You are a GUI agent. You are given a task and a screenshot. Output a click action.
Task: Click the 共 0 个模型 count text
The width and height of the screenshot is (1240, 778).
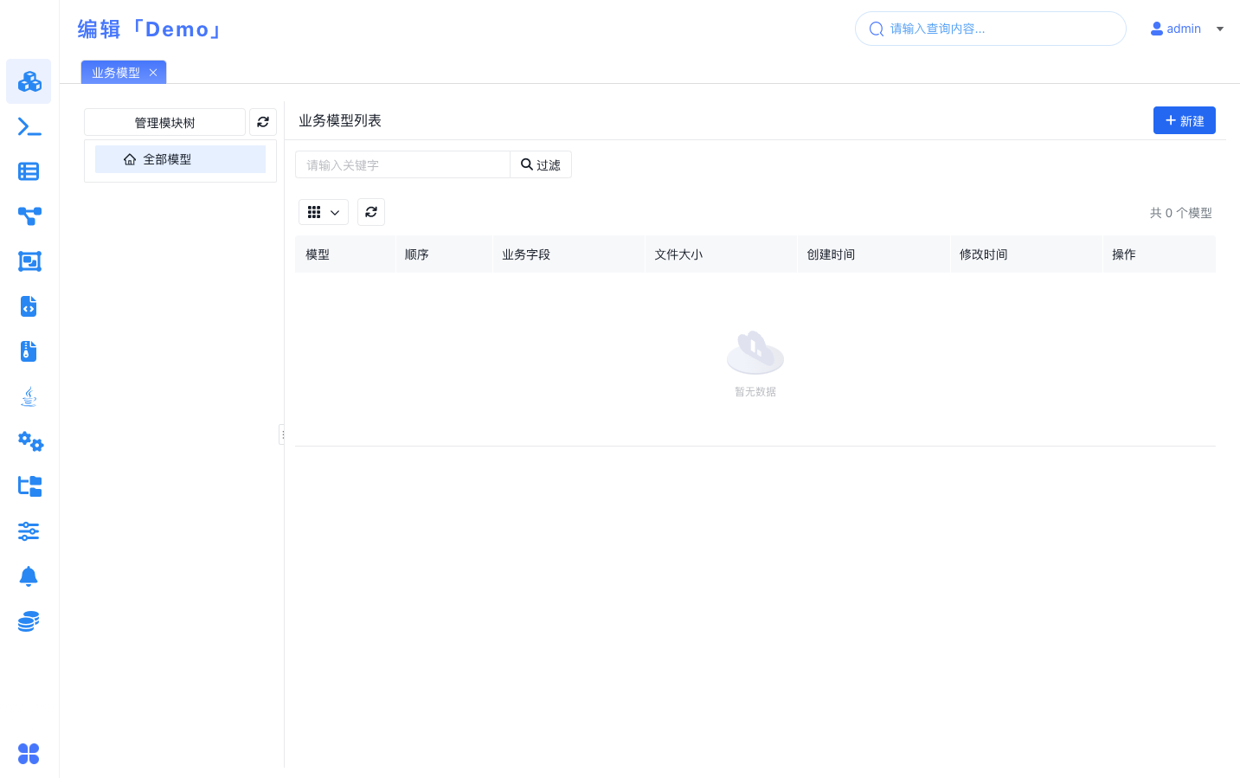pos(1180,213)
